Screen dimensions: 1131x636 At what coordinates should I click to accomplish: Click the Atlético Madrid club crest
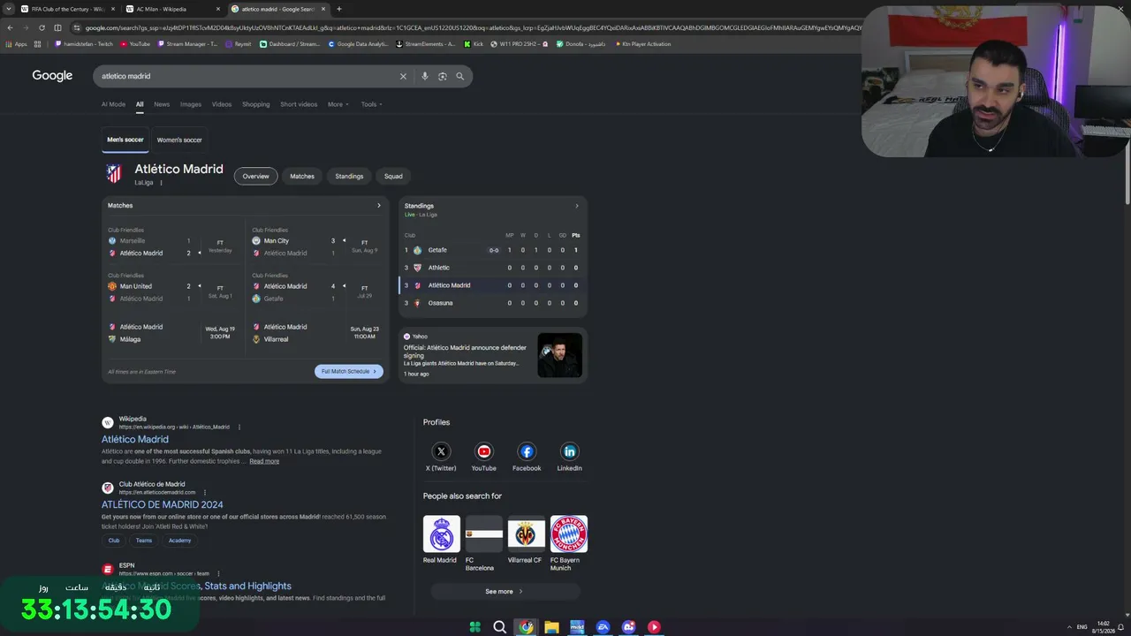(114, 173)
